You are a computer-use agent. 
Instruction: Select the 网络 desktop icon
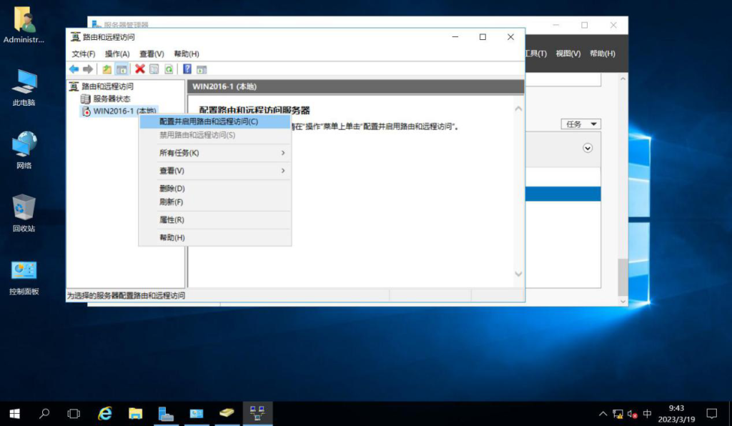point(24,150)
